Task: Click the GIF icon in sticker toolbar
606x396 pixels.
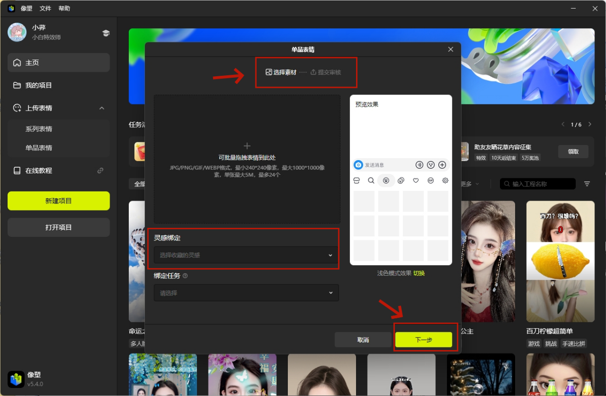Action: pyautogui.click(x=430, y=180)
